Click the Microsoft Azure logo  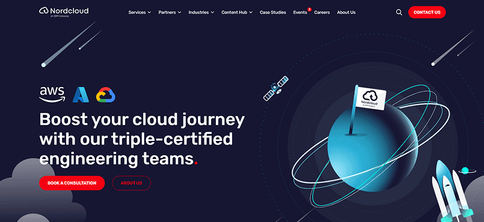pyautogui.click(x=81, y=95)
